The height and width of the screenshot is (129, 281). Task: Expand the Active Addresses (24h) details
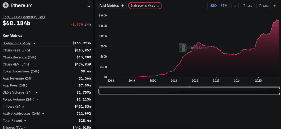43,114
